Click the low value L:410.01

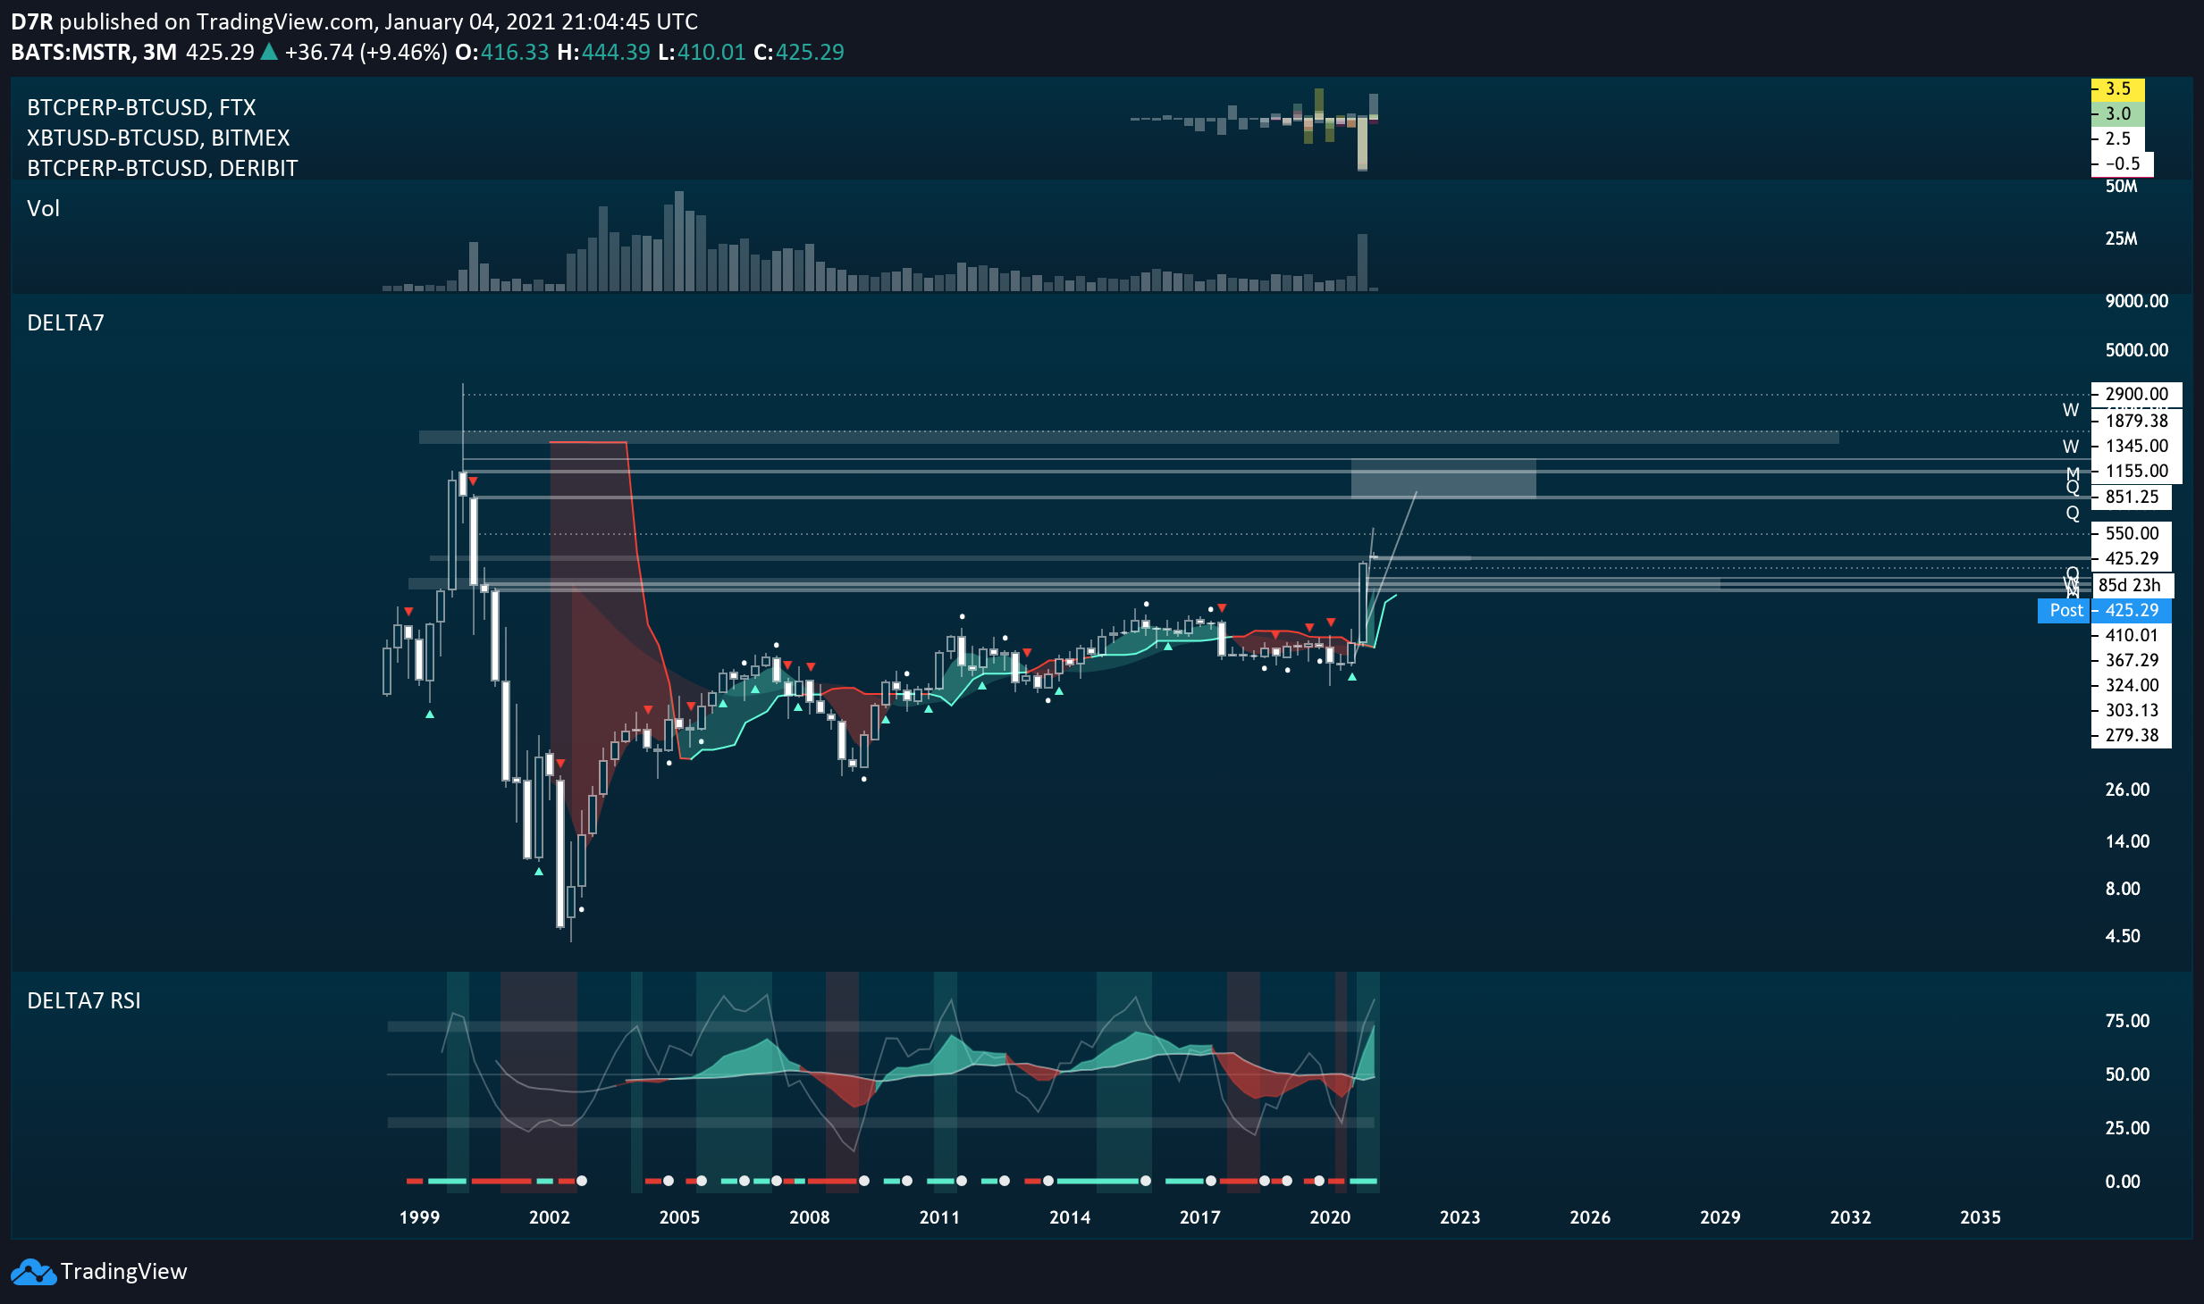click(x=702, y=52)
